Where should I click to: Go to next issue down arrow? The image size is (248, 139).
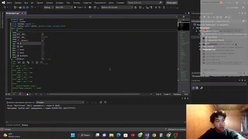tap(41, 94)
